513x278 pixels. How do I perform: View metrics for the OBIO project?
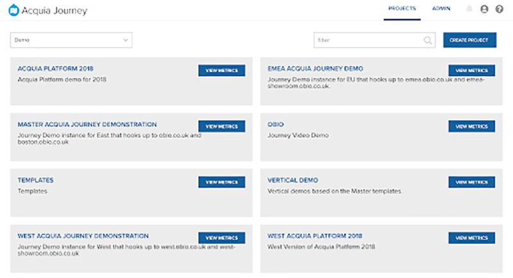pos(471,126)
